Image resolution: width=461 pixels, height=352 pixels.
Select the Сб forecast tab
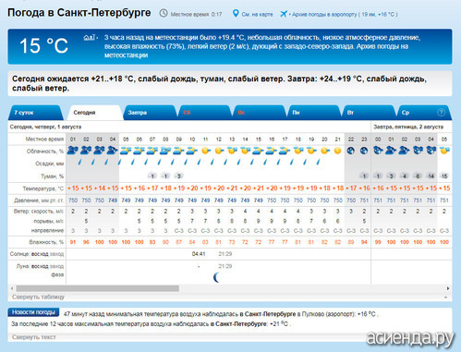pos(204,113)
